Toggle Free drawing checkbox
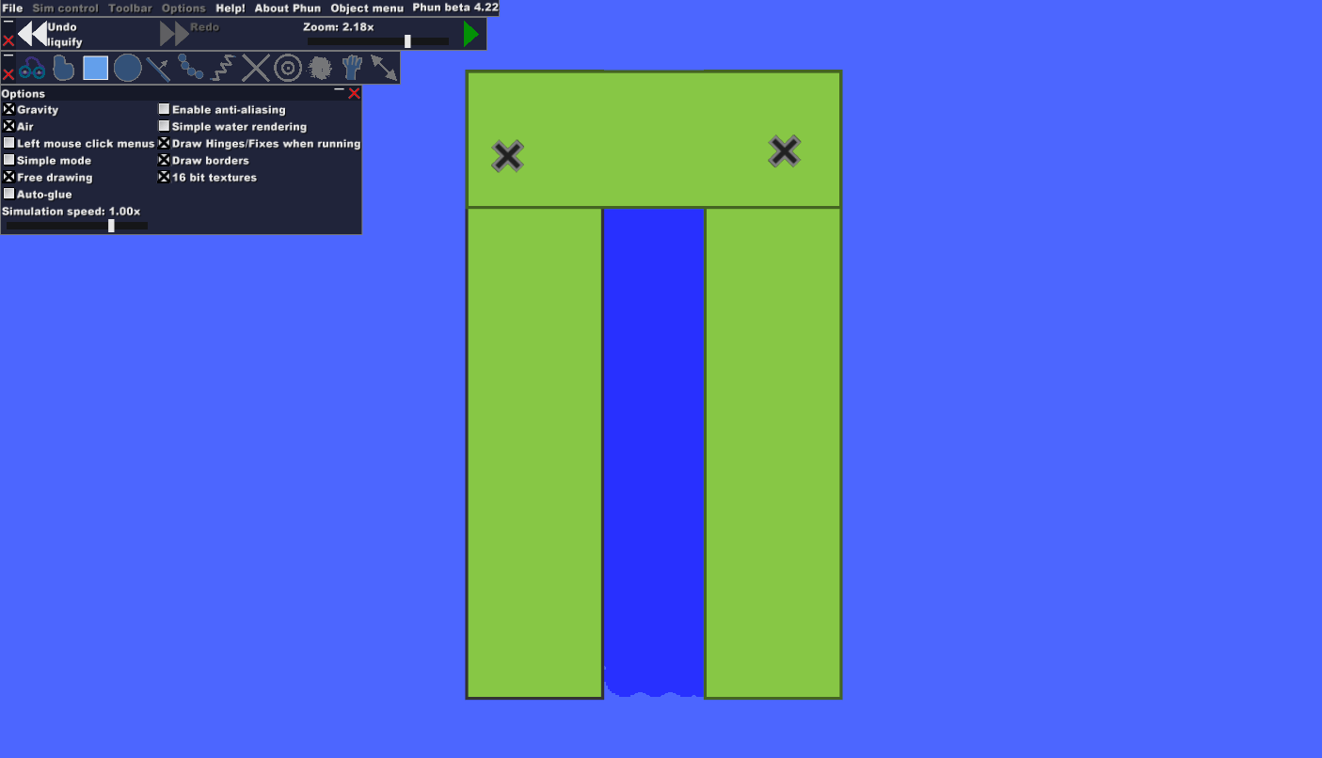This screenshot has height=758, width=1322. [9, 177]
